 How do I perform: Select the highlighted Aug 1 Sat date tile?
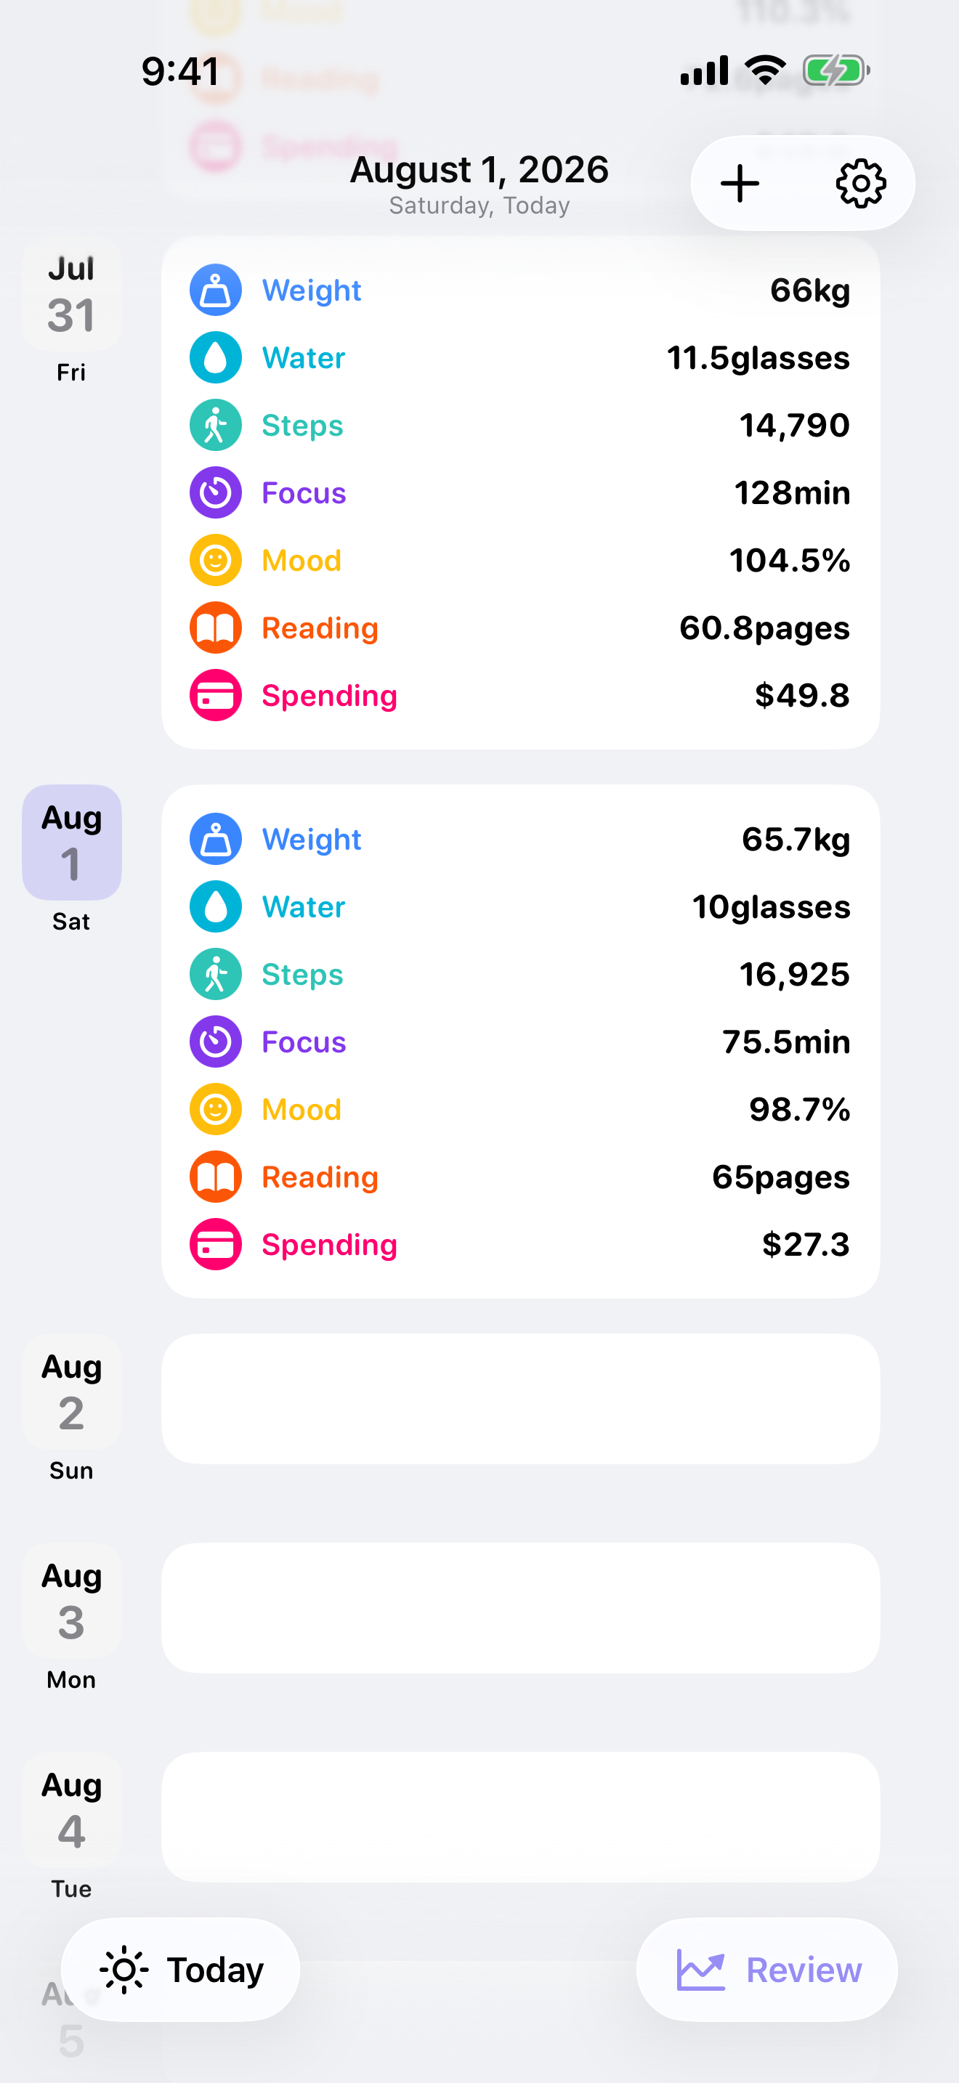(71, 859)
